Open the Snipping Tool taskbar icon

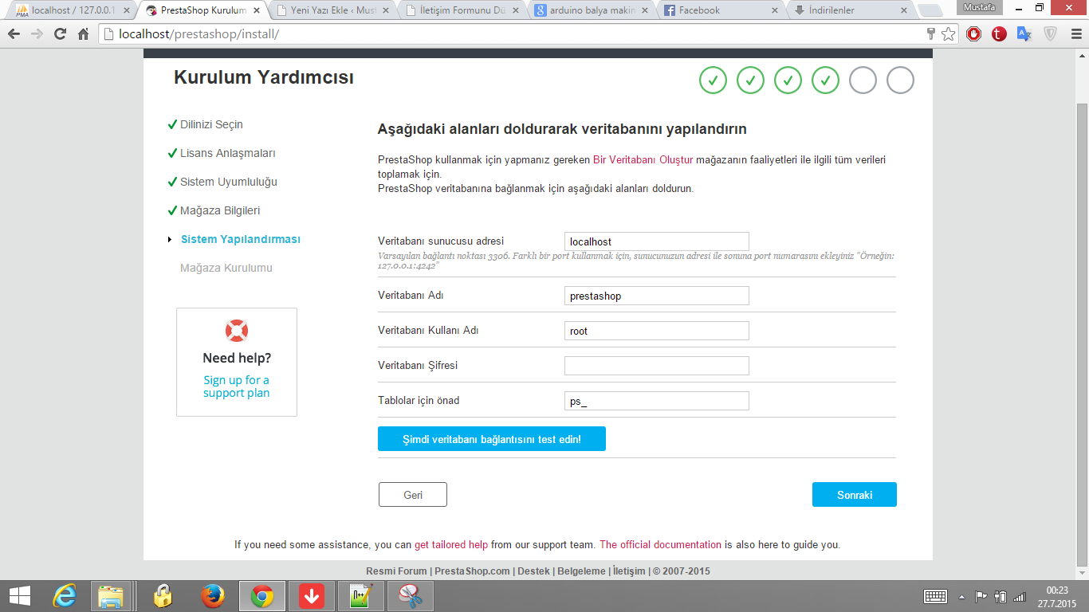pos(411,595)
